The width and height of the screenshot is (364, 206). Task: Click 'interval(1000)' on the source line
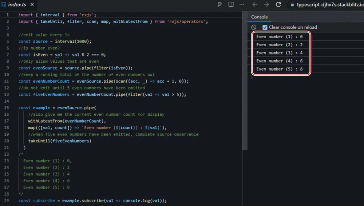coord(72,41)
